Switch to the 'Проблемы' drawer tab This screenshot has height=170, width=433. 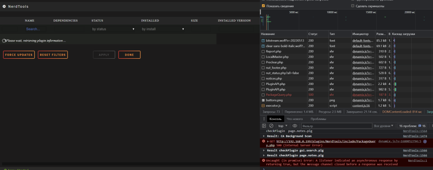tap(318, 119)
